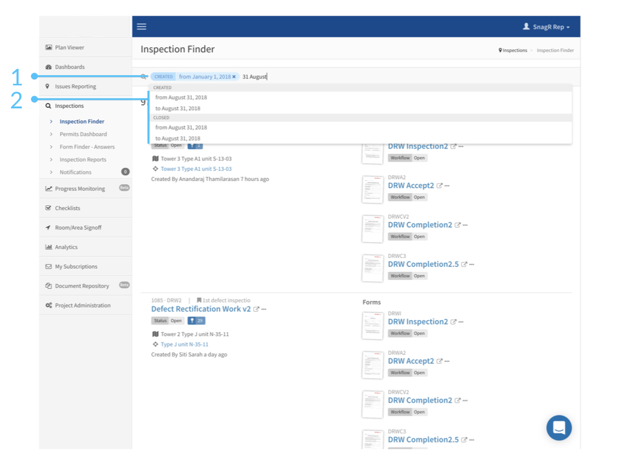Open Permits Dashboard submenu item
Viewport: 620px width, 465px height.
(x=83, y=134)
